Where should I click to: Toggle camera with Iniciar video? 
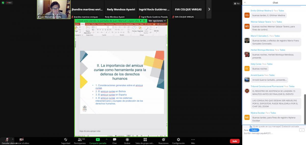tap(22, 140)
